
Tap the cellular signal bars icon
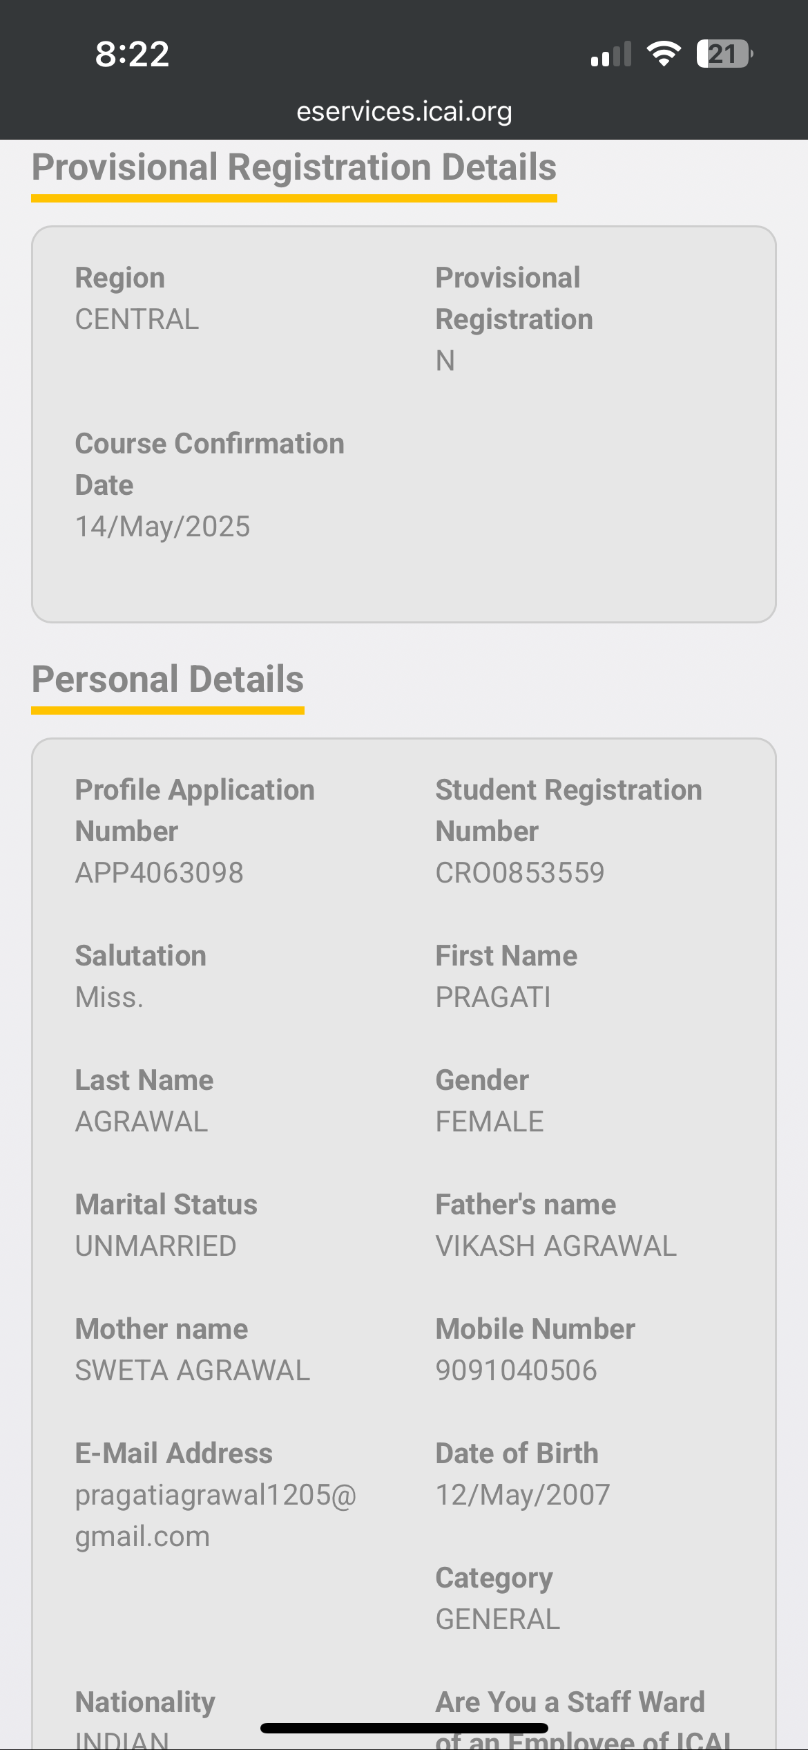coord(611,55)
